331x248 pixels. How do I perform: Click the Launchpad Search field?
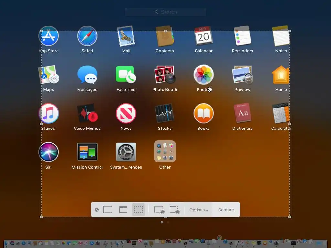point(165,12)
